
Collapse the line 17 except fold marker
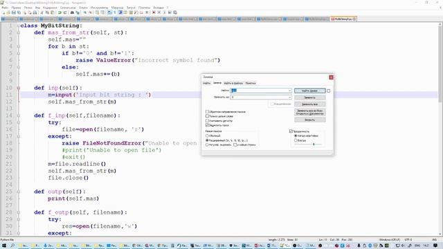tap(19, 136)
